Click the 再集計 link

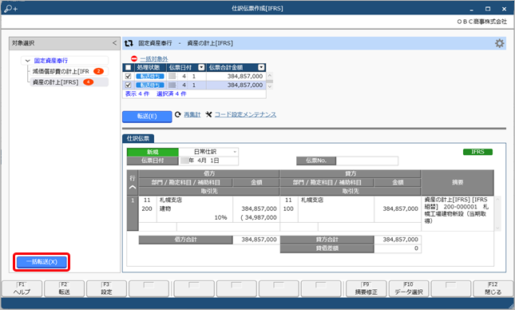pyautogui.click(x=192, y=114)
